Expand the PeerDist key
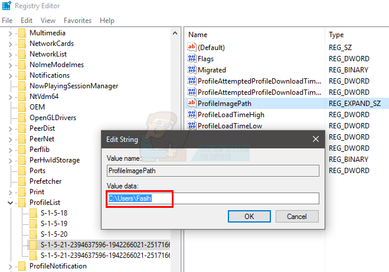This screenshot has width=389, height=272. tap(10, 129)
